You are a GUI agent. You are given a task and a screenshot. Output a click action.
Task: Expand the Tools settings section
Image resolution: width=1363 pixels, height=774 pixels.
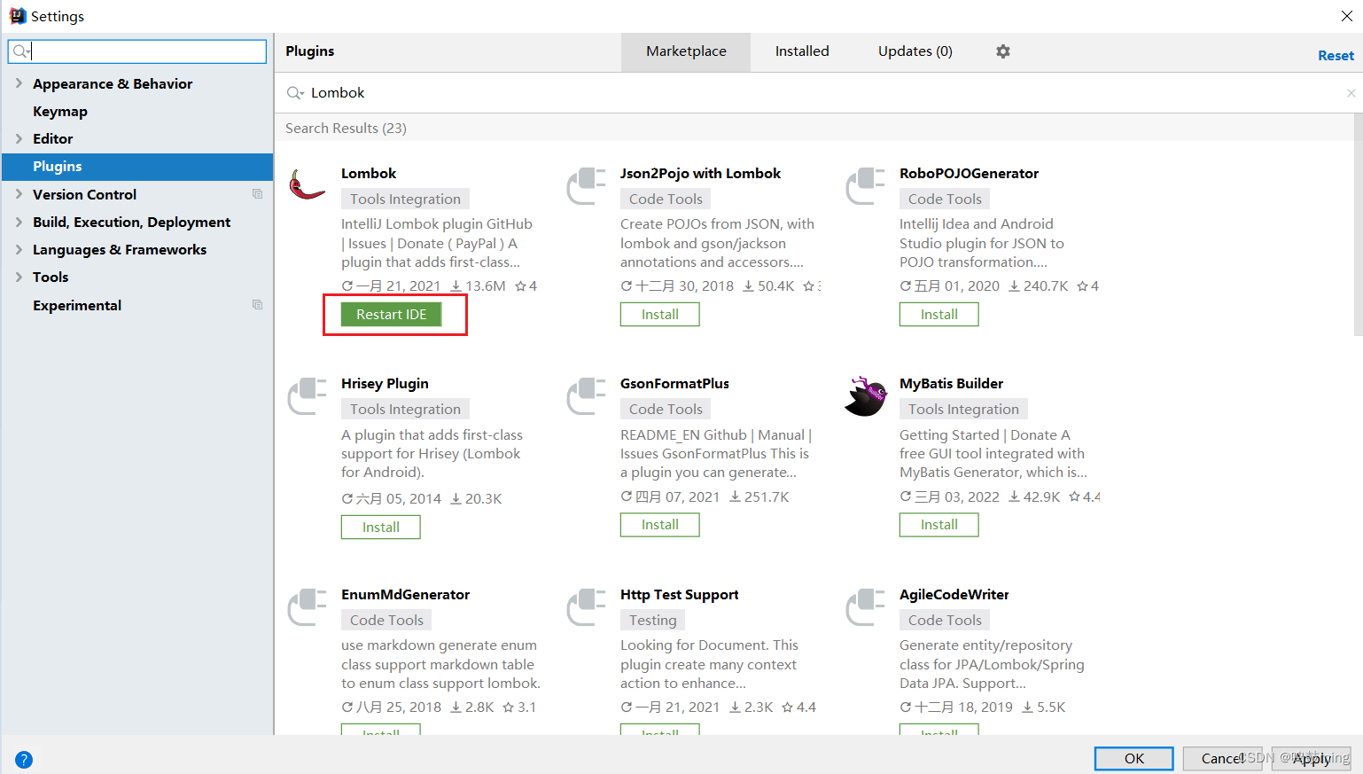[19, 277]
